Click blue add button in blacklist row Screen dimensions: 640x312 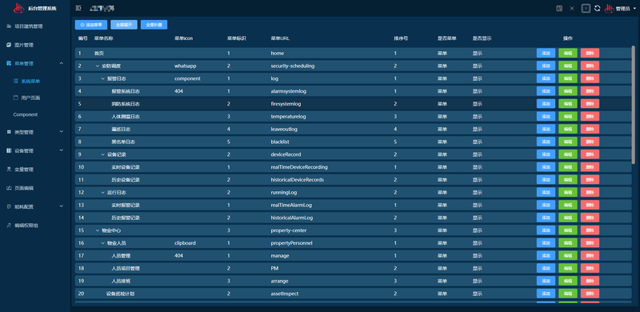point(546,142)
